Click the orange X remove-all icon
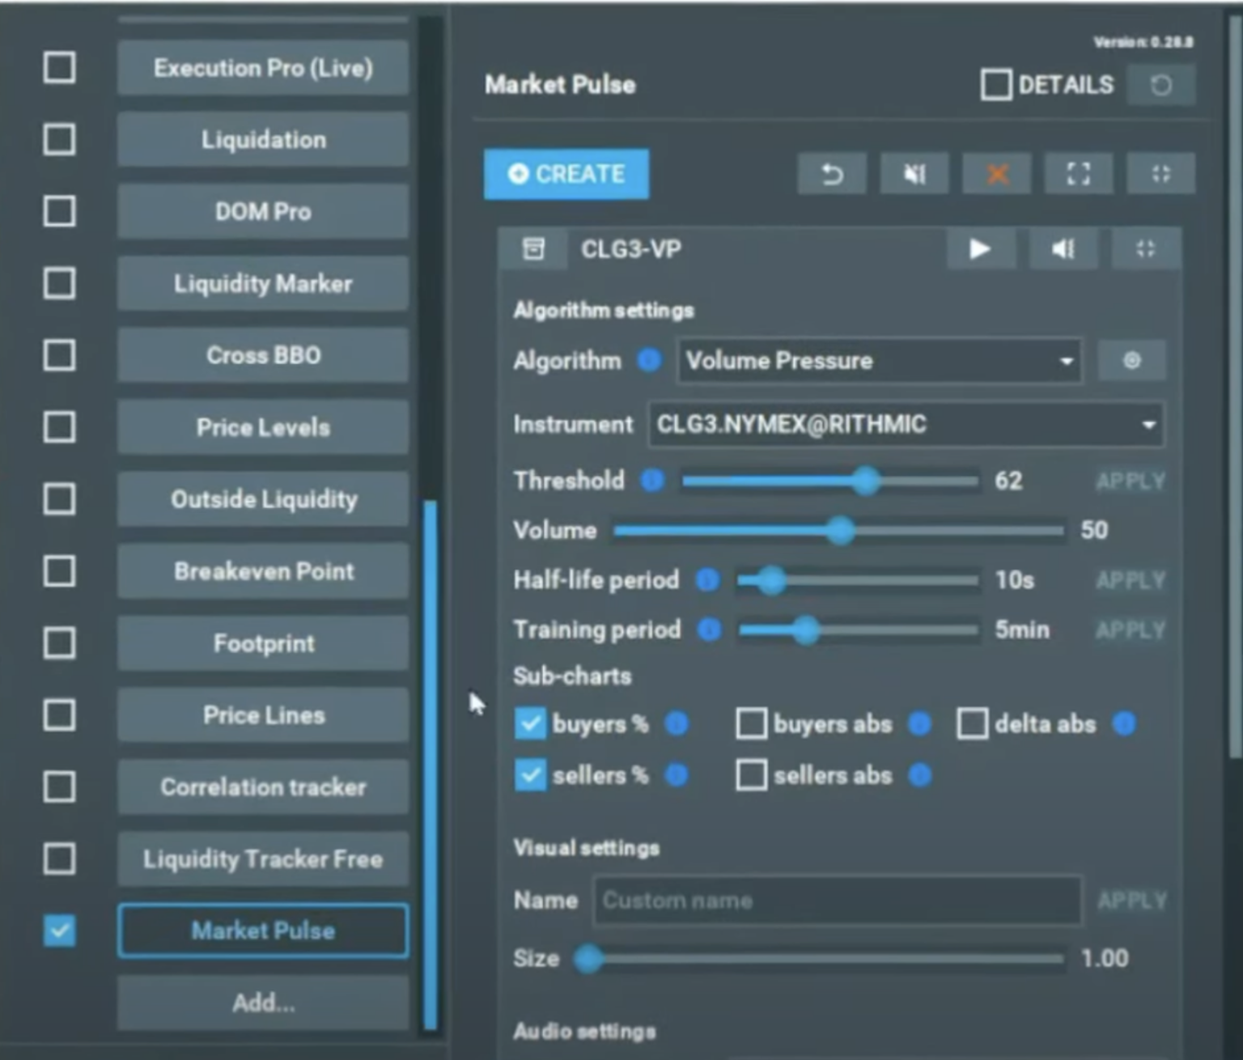Viewport: 1243px width, 1060px height. pyautogui.click(x=997, y=174)
